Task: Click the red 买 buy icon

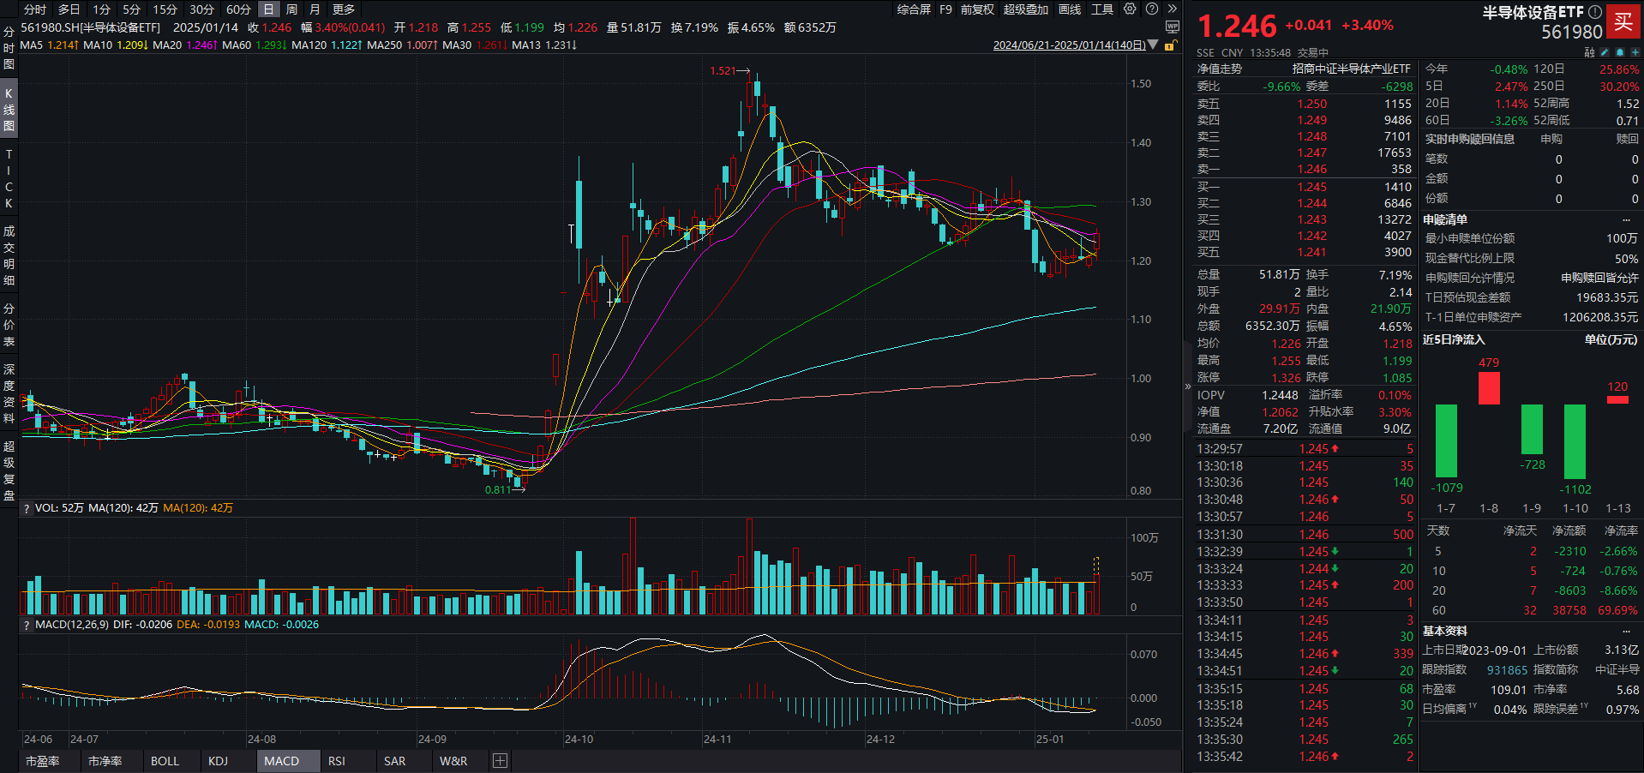Action: point(1623,21)
